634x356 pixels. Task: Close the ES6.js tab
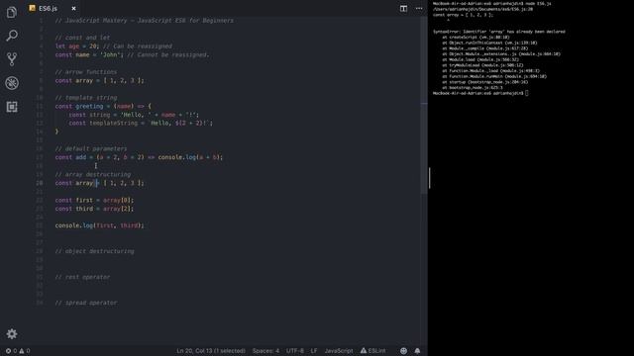[73, 9]
